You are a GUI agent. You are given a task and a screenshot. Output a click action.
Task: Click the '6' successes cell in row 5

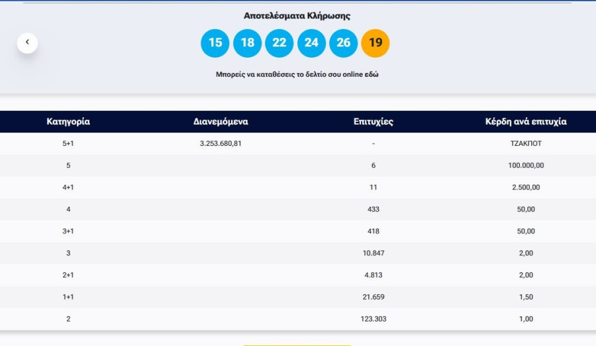pyautogui.click(x=373, y=166)
